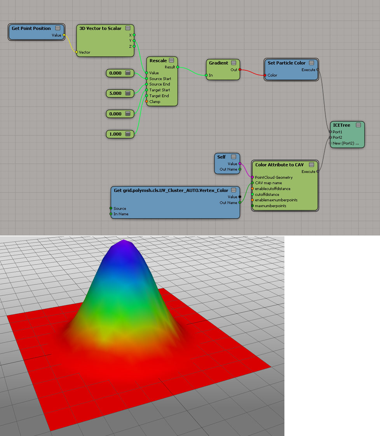Expand the Get grid Vertex_Color node icon
Image resolution: width=380 pixels, height=436 pixels.
[234, 190]
